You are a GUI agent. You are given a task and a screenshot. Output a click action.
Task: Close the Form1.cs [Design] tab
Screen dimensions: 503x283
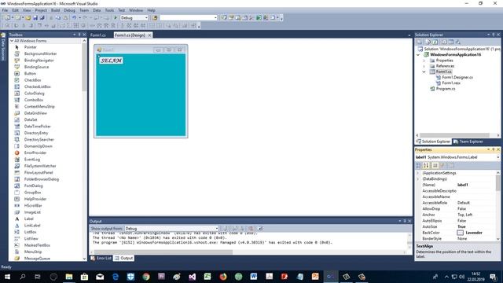click(149, 35)
